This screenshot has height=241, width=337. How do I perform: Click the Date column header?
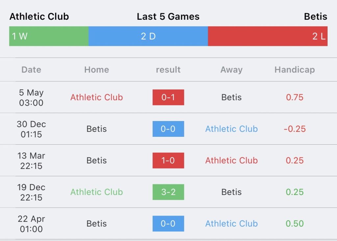(x=31, y=70)
